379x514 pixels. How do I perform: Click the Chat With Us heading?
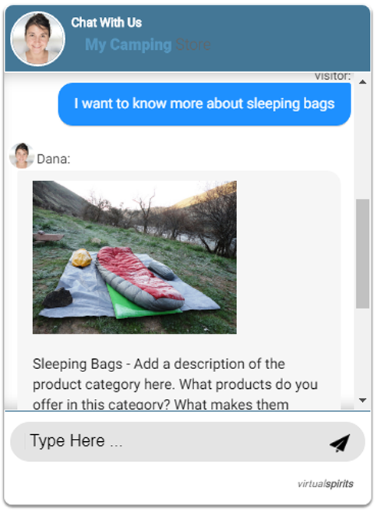point(107,22)
